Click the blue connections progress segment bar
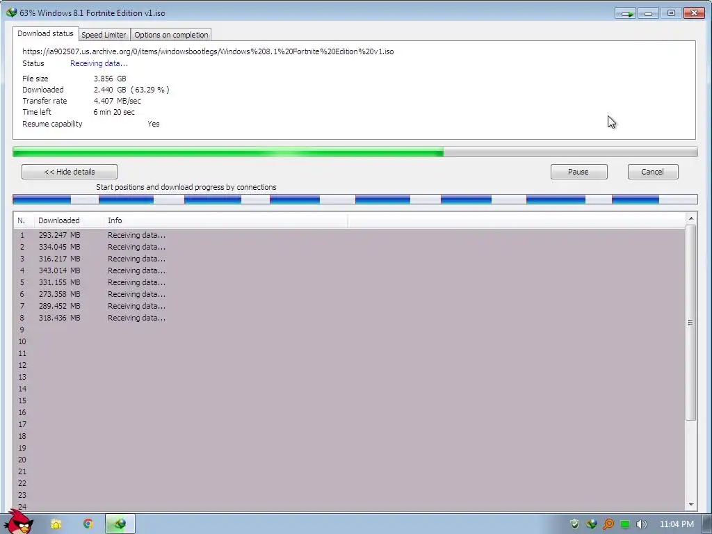The height and width of the screenshot is (534, 712). coord(355,199)
